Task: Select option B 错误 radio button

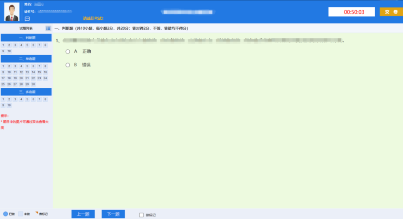Action: pyautogui.click(x=68, y=65)
